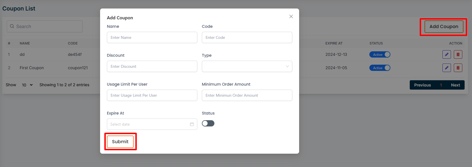Screen dimensions: 472x167
Task: Go to the Next page of coupons
Action: click(x=455, y=85)
